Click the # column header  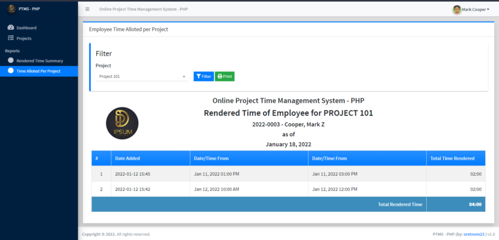(101, 158)
